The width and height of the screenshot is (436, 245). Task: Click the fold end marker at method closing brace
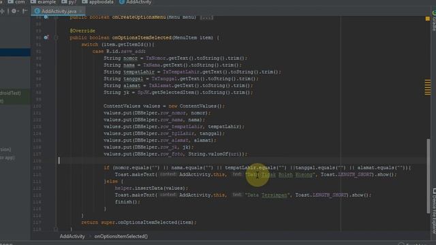(56, 229)
